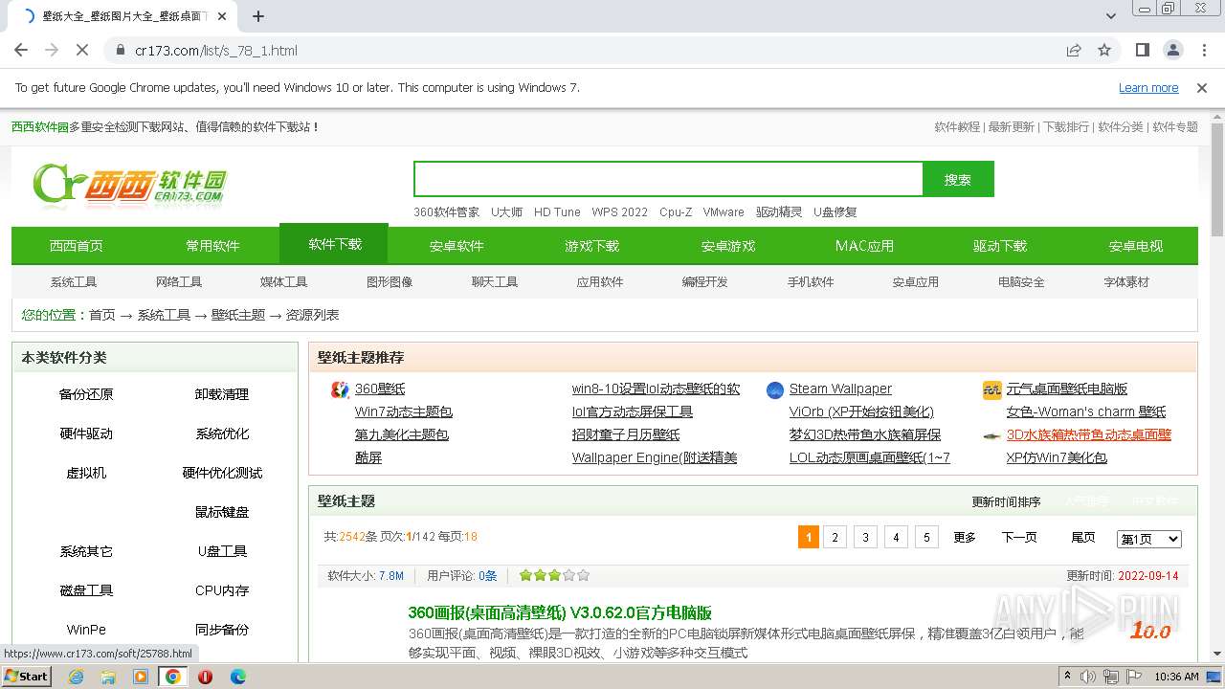The width and height of the screenshot is (1225, 689).
Task: Open CPU内存 category
Action: click(x=222, y=590)
